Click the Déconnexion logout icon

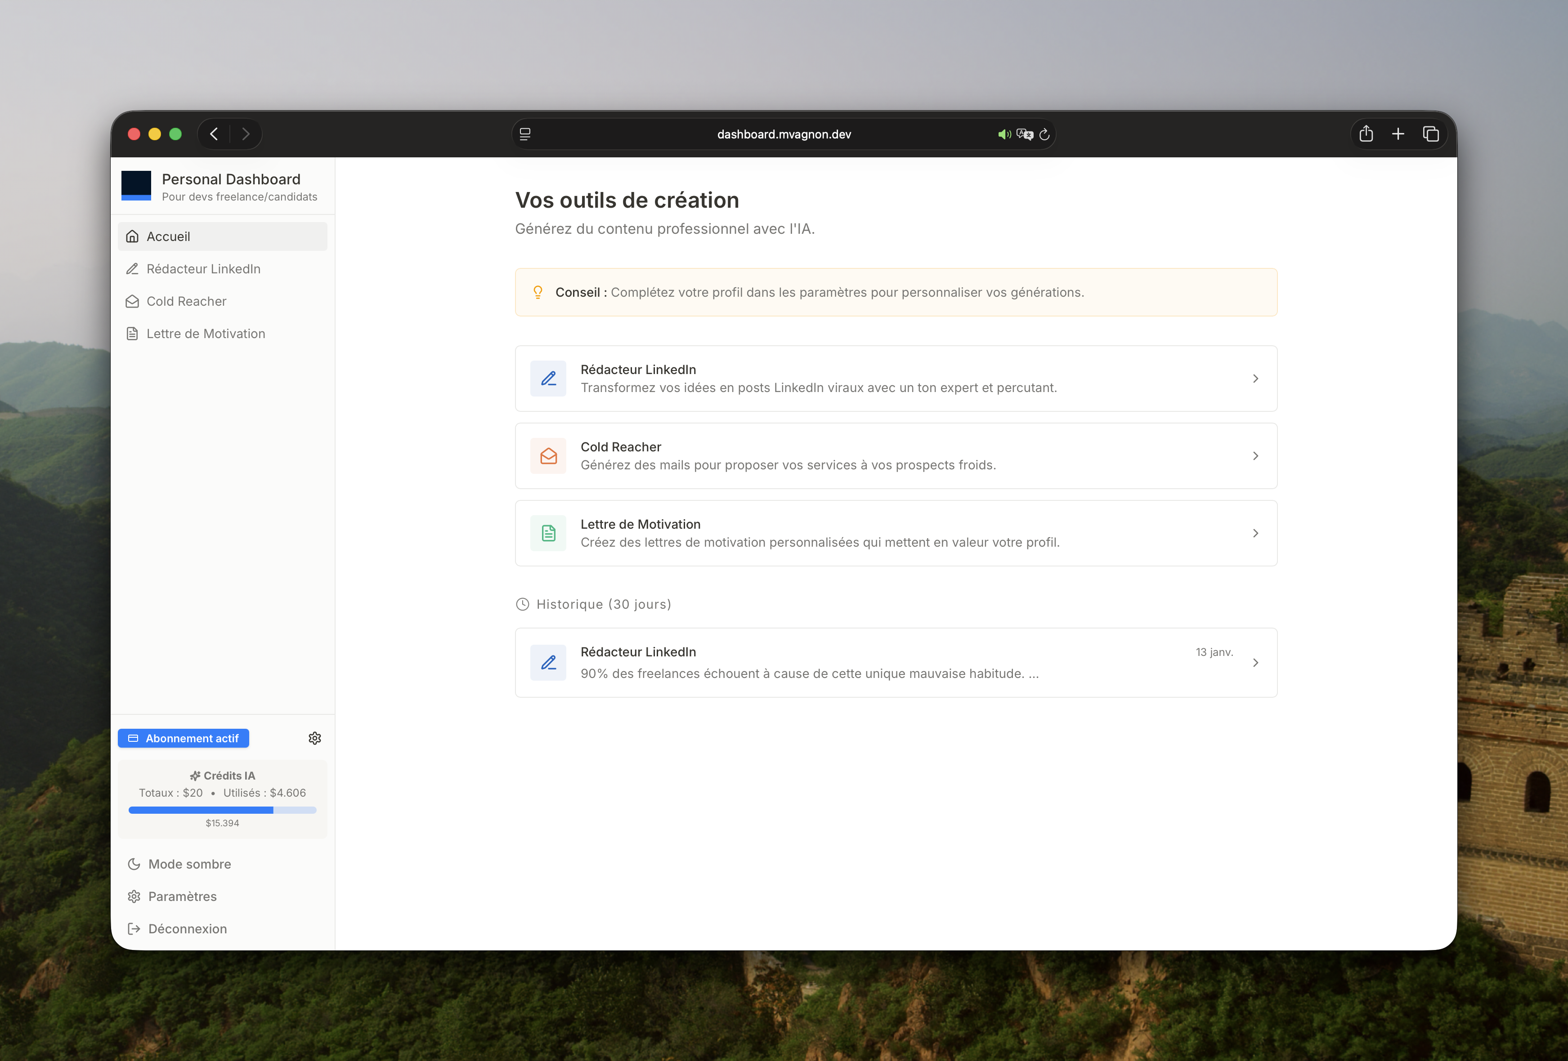133,929
